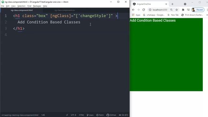The width and height of the screenshot is (208, 117).
Task: Reload the localhost page in Chrome
Action: coord(144,10)
